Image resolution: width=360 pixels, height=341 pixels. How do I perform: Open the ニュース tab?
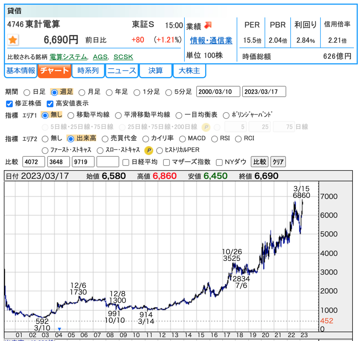click(122, 71)
